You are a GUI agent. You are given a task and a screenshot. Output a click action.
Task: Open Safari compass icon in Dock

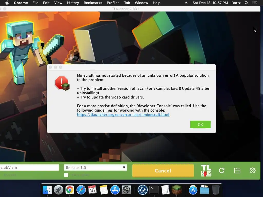click(81, 190)
